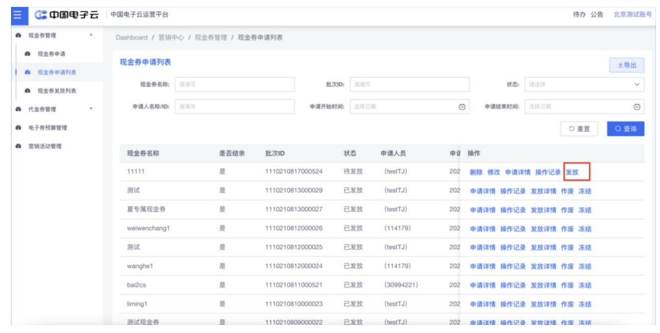Click 营销中心 in the breadcrumb

pos(171,38)
